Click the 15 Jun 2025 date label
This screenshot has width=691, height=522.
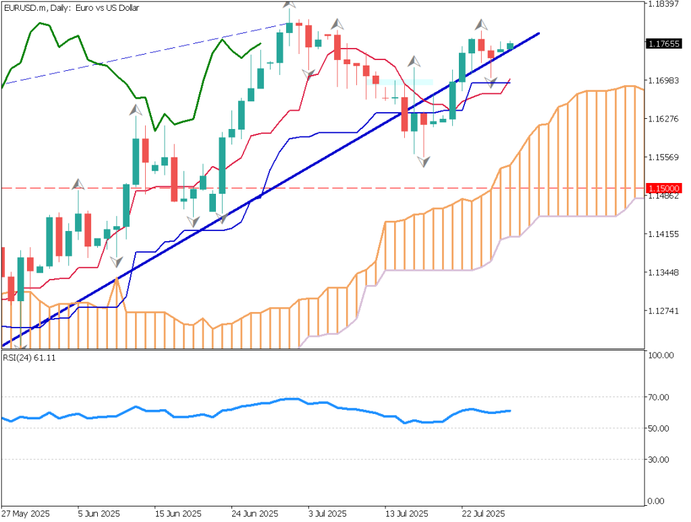point(178,514)
